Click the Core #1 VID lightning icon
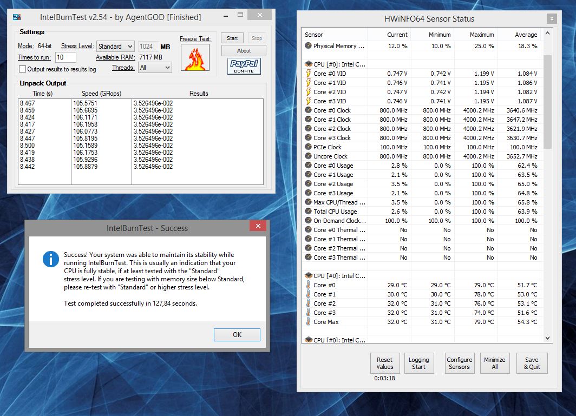Image resolution: width=576 pixels, height=416 pixels. [308, 83]
